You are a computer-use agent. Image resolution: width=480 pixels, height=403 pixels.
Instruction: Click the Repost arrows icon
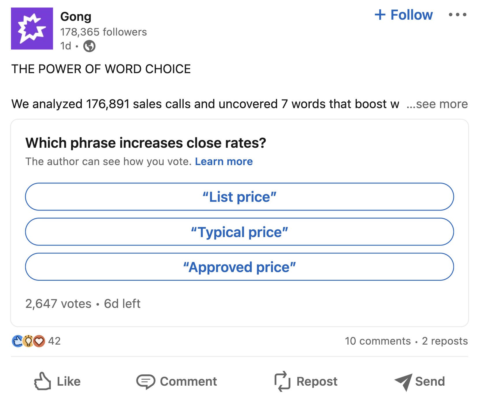[282, 381]
